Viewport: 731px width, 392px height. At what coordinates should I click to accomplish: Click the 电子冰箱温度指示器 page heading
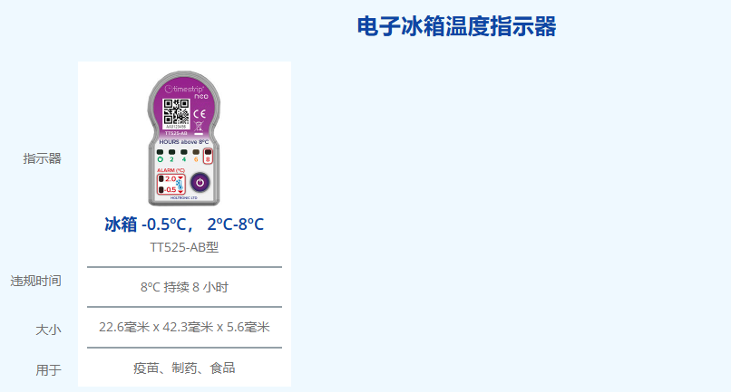456,26
